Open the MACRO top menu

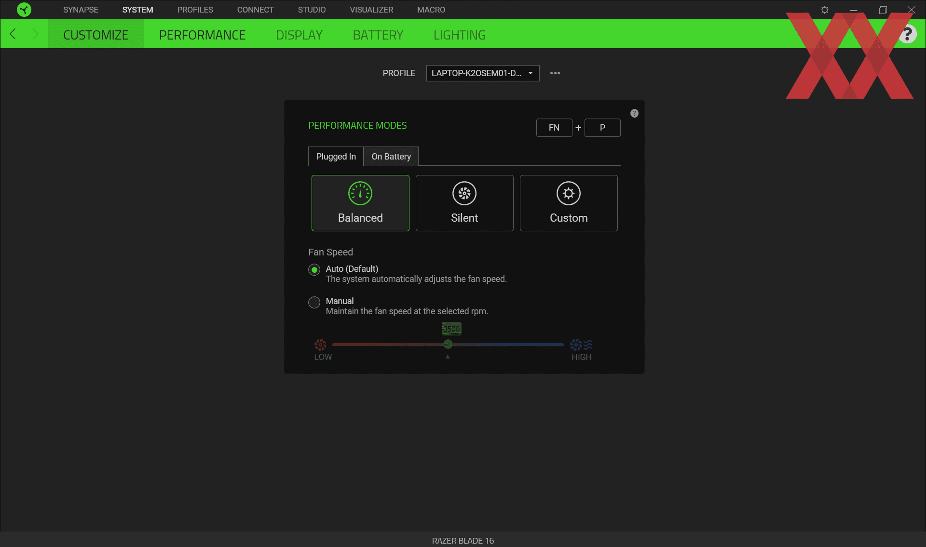pos(431,10)
